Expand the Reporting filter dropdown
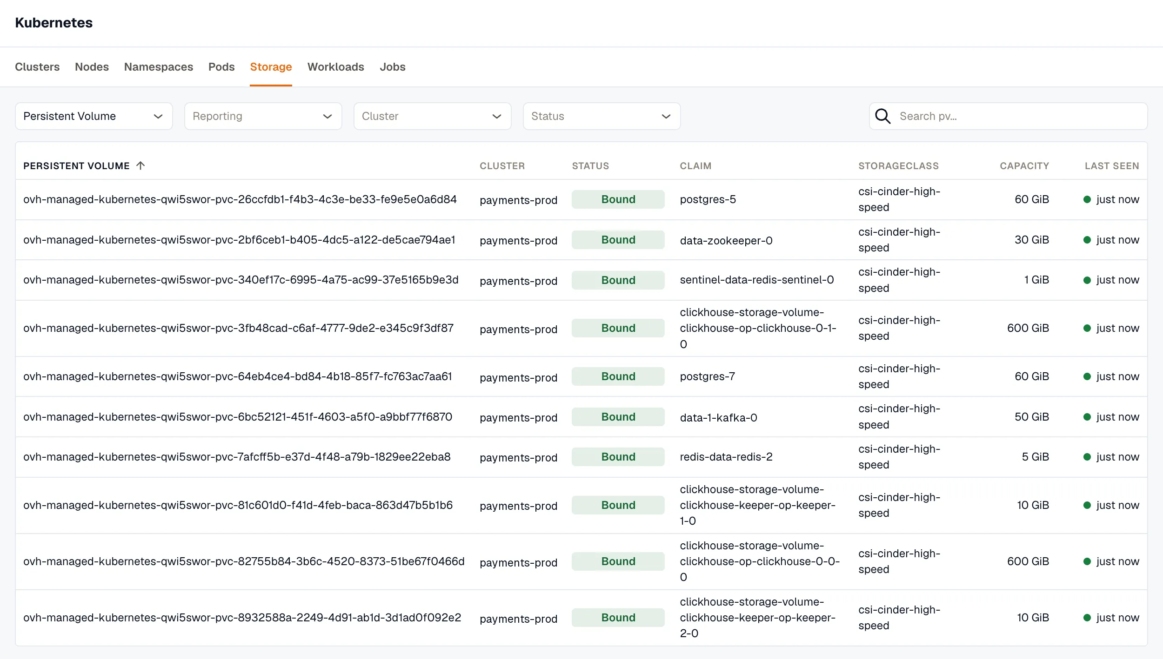 tap(263, 116)
